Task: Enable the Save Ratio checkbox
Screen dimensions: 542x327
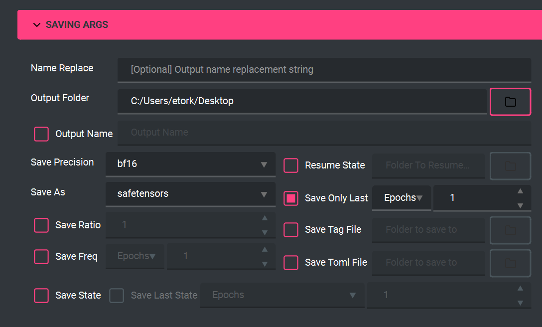Action: point(41,225)
